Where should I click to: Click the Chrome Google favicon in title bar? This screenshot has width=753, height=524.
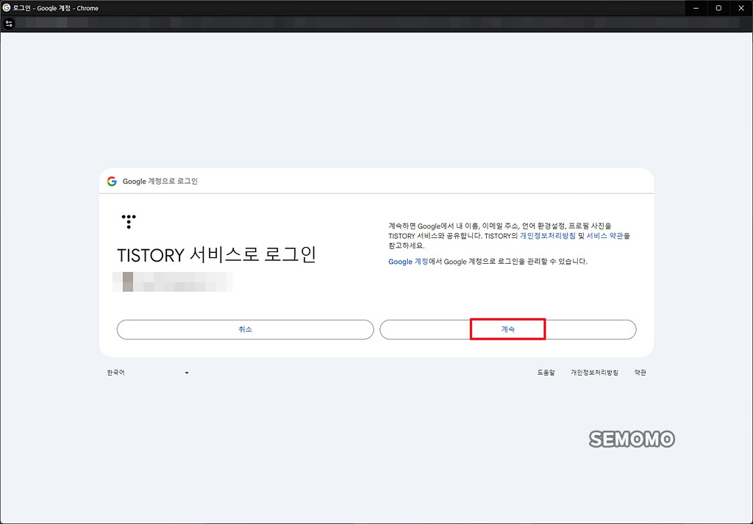point(7,7)
